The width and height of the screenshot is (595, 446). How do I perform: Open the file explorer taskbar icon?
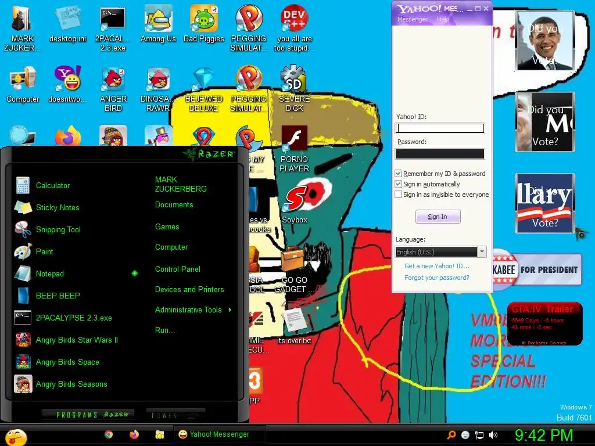coord(160,434)
